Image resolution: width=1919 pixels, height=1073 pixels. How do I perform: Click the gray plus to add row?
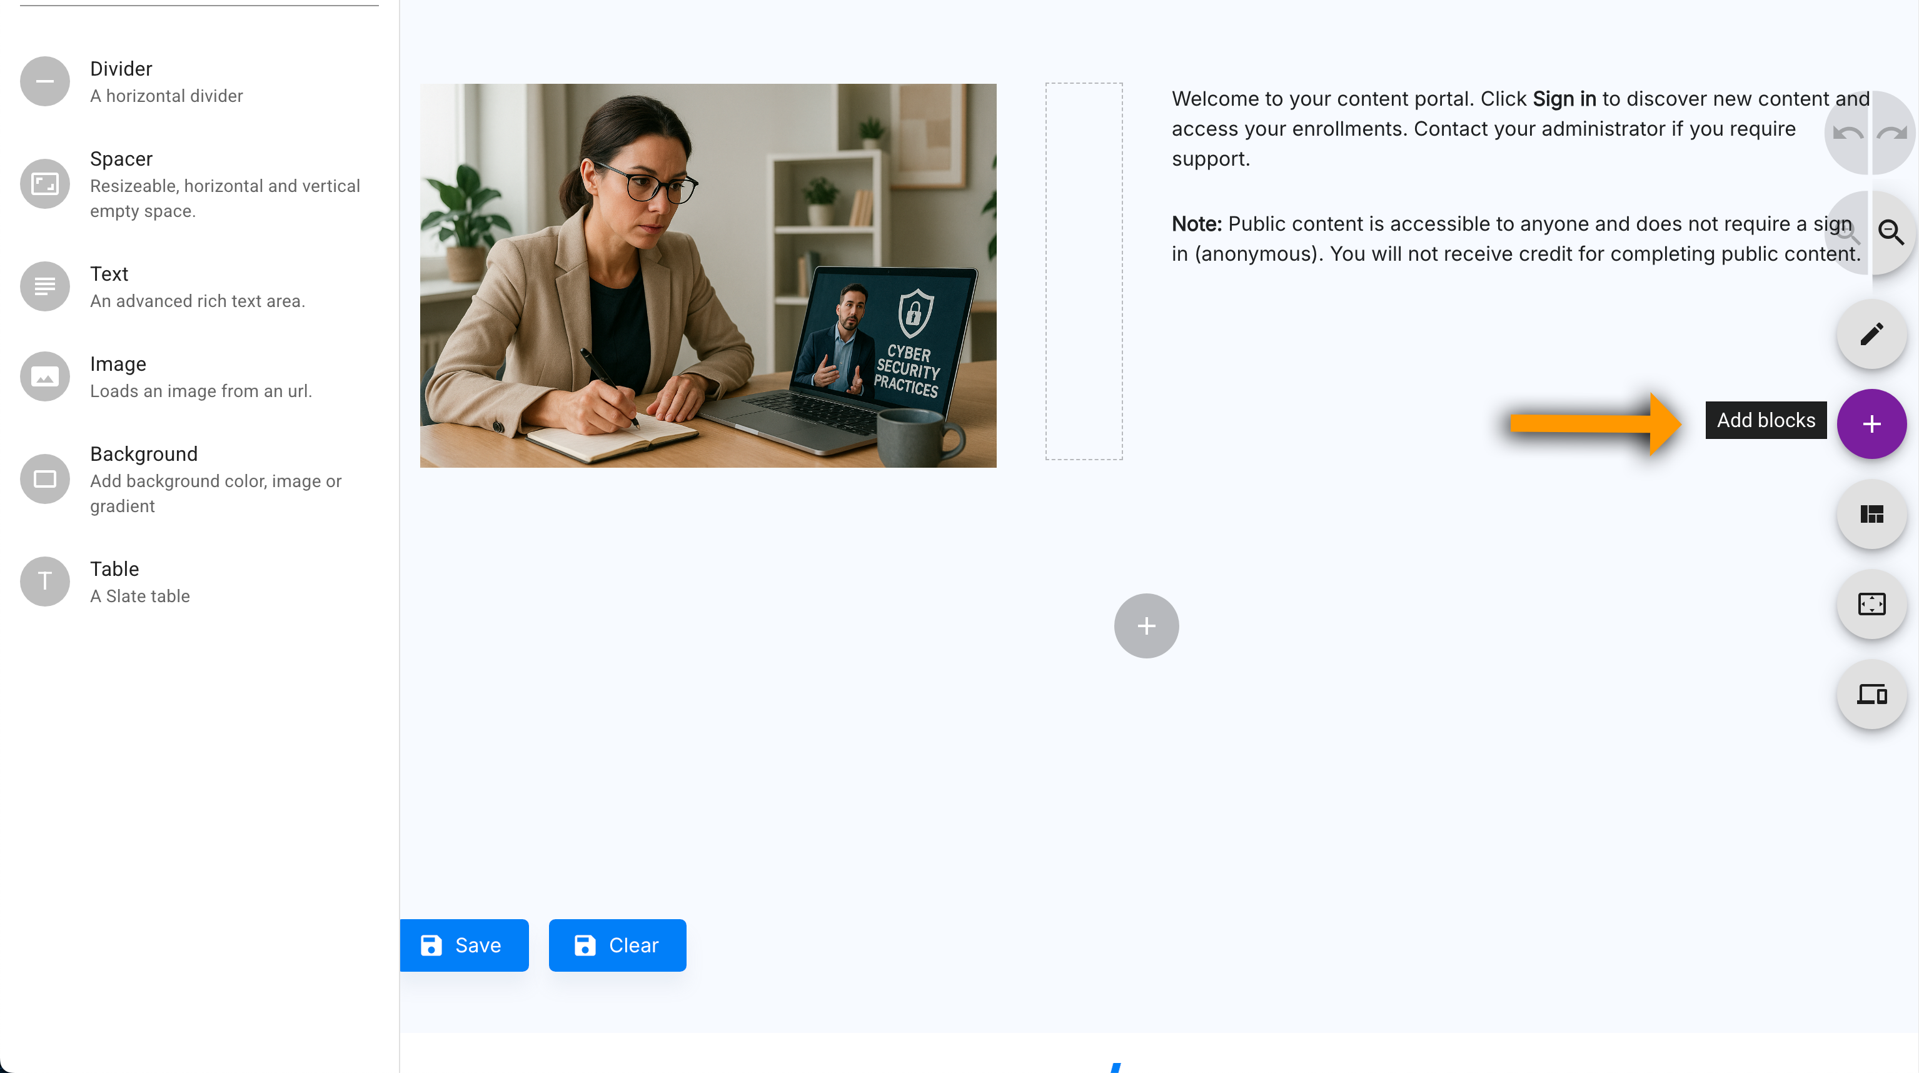point(1146,625)
